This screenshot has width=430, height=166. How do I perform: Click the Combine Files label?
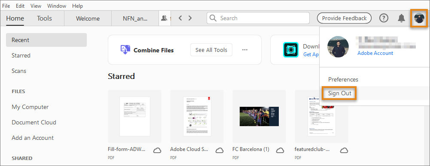154,50
